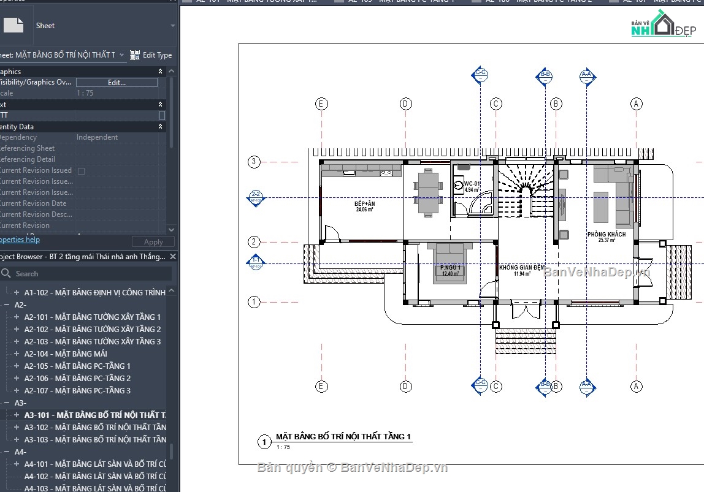Select bottom B-B section marker
Screen dimensions: 704x492
click(x=545, y=387)
